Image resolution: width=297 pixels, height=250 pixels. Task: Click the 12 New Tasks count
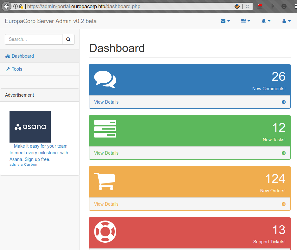279,127
